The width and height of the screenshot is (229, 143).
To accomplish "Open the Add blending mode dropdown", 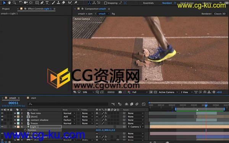I will pos(69,117).
